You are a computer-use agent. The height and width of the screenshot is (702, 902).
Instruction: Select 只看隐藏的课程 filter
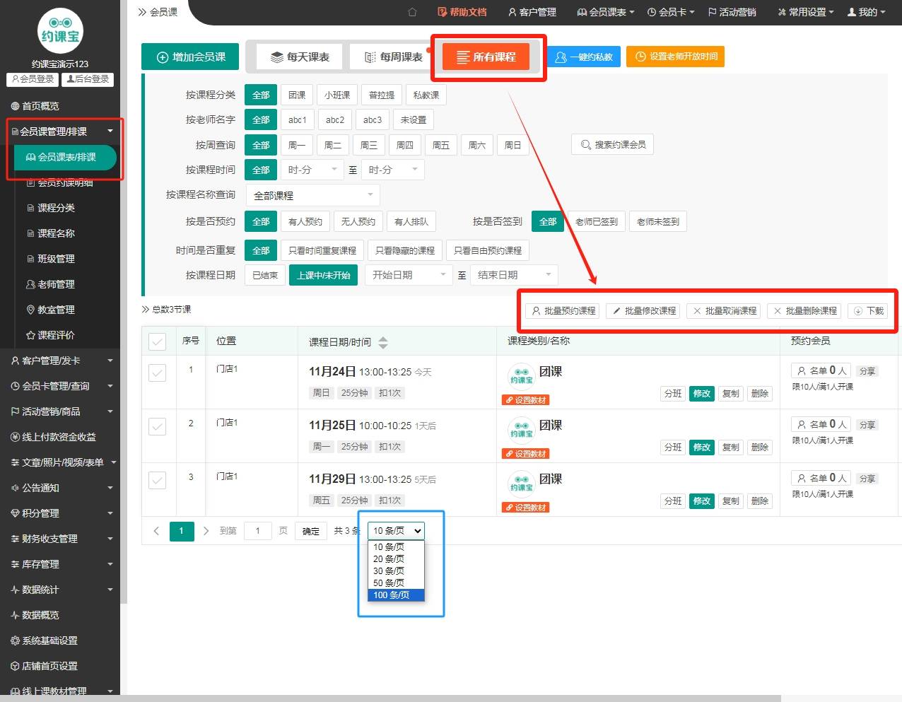pyautogui.click(x=405, y=250)
